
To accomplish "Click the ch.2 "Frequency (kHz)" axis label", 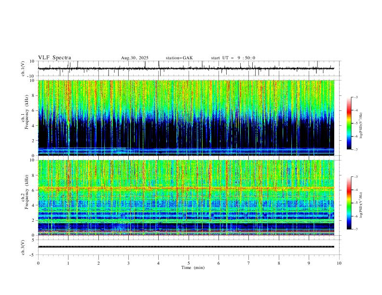I will [27, 192].
